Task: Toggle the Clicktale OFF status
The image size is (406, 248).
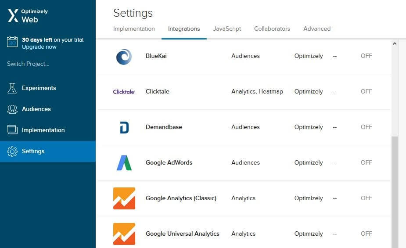Action: [x=366, y=91]
